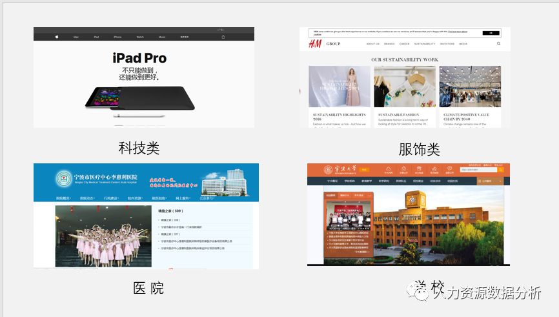
Task: Click the orange search button on university site
Action: (500, 170)
